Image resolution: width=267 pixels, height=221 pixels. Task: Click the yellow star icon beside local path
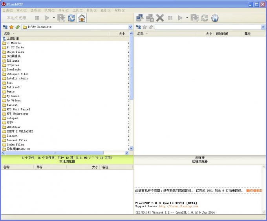(11, 27)
